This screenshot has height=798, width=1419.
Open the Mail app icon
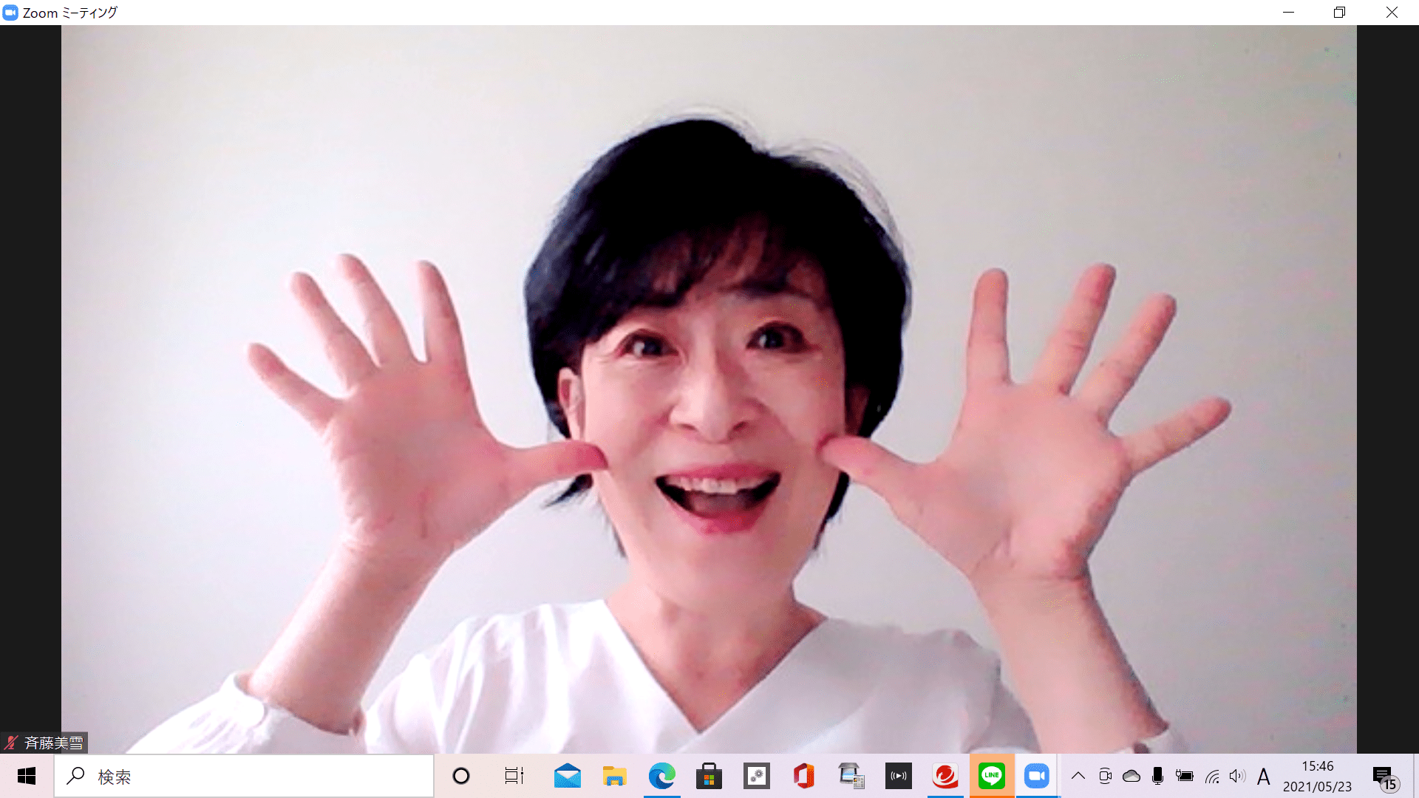pyautogui.click(x=567, y=776)
